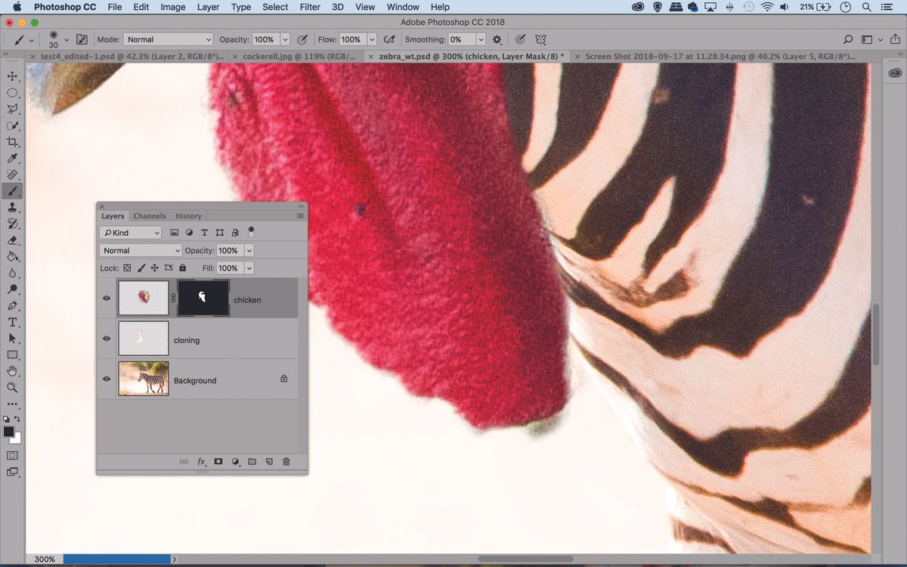The width and height of the screenshot is (907, 567).
Task: Select the chicken layer mask thumbnail
Action: [x=203, y=299]
